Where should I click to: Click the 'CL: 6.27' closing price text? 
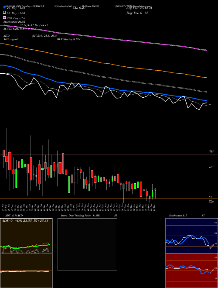[x=79, y=8]
